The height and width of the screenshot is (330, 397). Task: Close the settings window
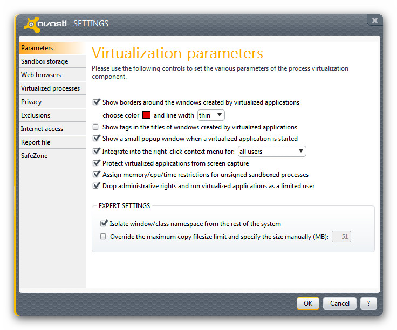point(374,20)
